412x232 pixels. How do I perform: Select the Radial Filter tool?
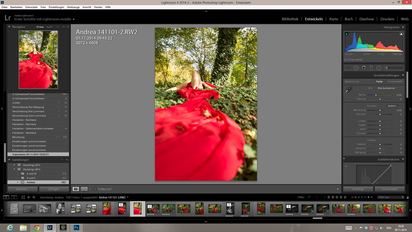pyautogui.click(x=379, y=68)
